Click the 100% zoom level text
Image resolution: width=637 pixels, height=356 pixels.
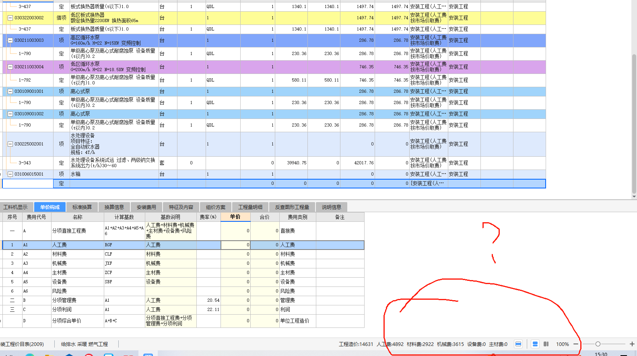[562, 344]
